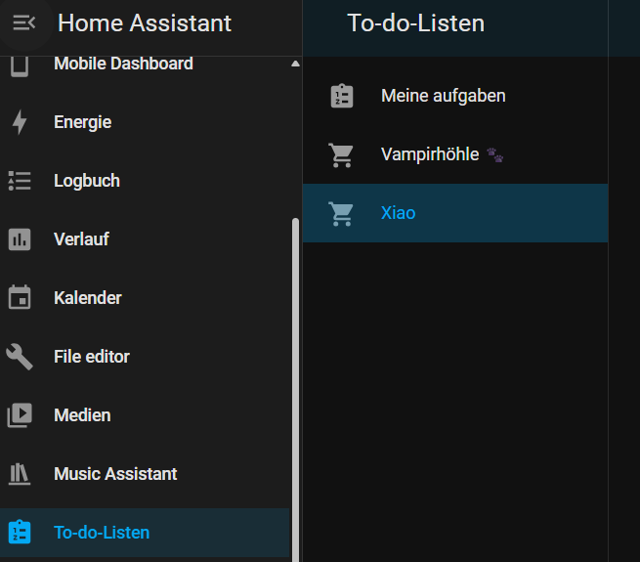This screenshot has height=562, width=640.
Task: Click the Music Assistant bookshelf icon
Action: (x=20, y=474)
